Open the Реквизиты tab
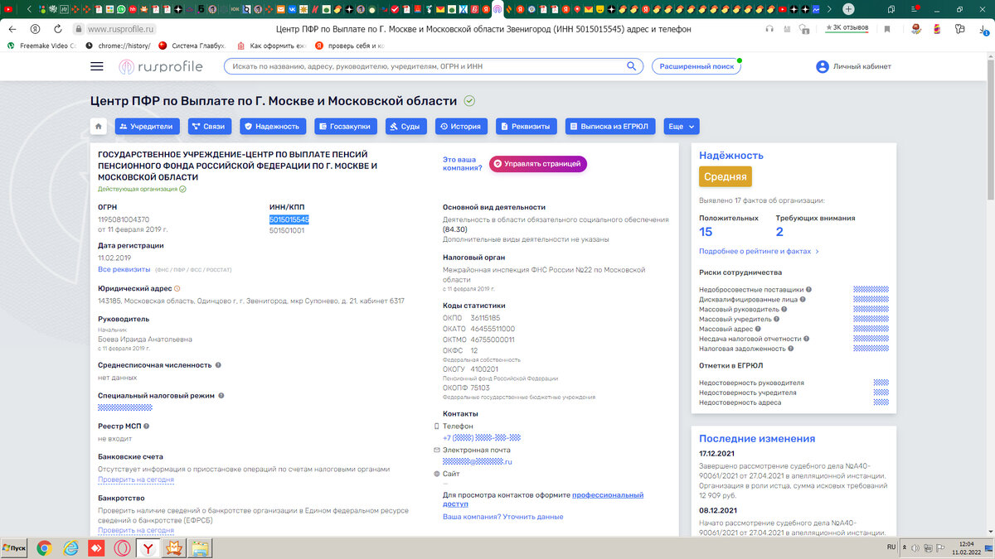This screenshot has height=559, width=995. (526, 127)
